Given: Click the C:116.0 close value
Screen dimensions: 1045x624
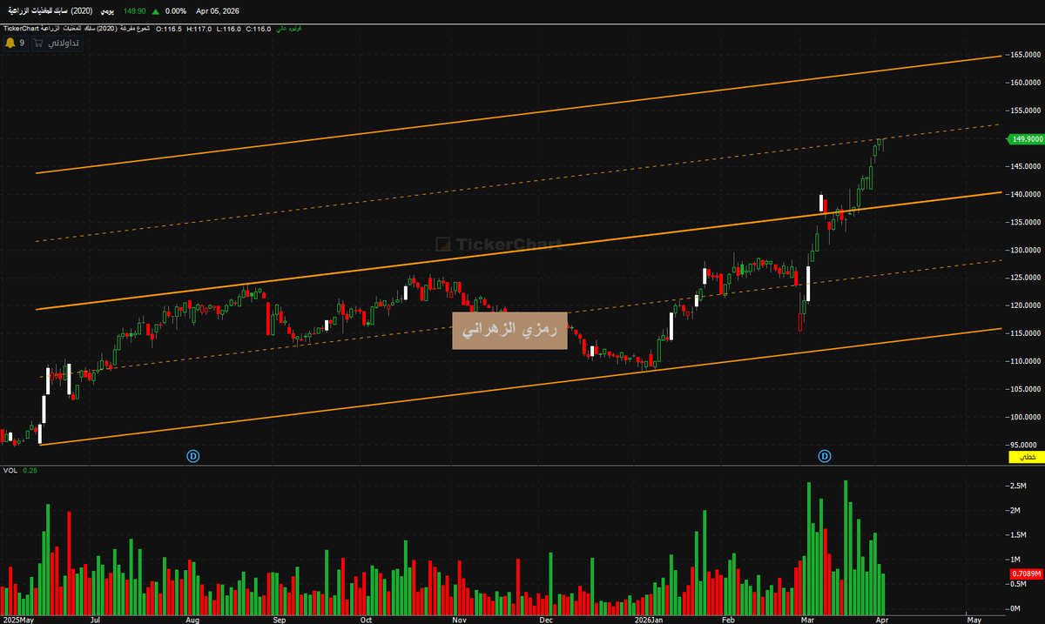Looking at the screenshot, I should click(x=259, y=29).
